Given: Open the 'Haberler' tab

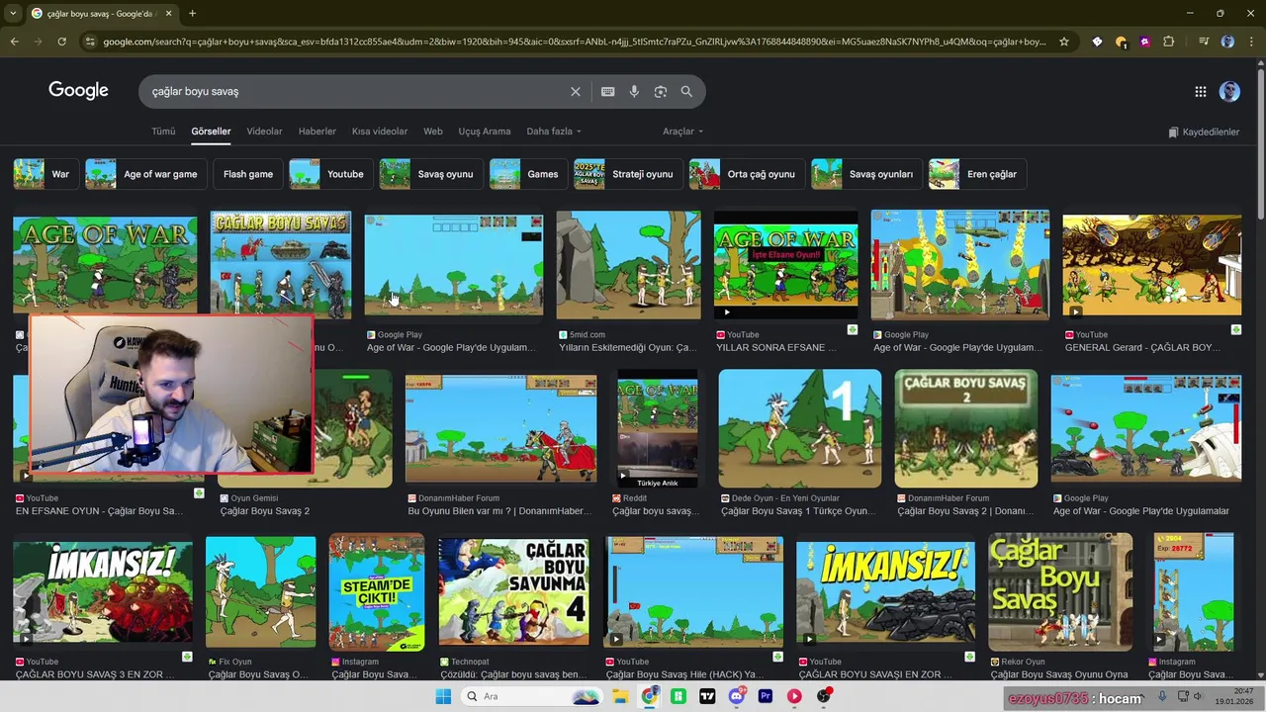Looking at the screenshot, I should pyautogui.click(x=317, y=132).
